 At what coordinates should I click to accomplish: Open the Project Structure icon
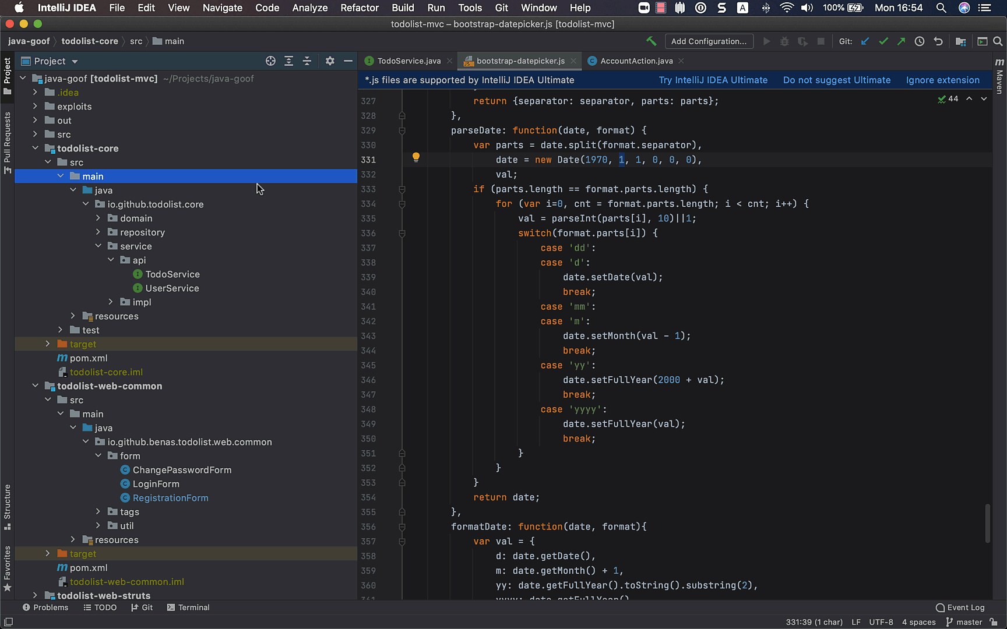tap(961, 41)
